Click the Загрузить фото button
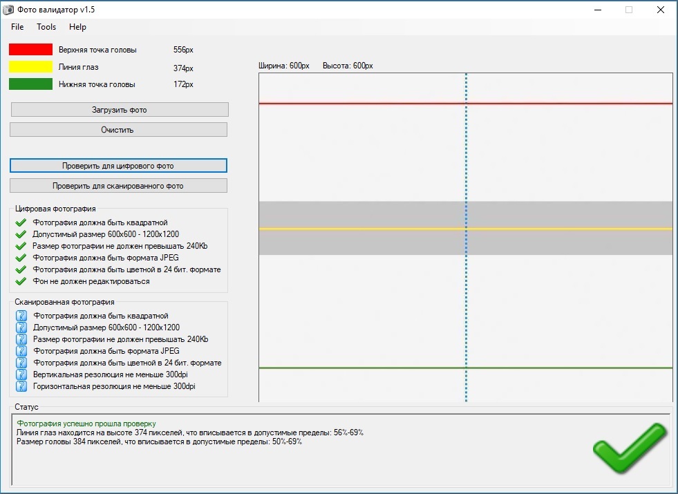This screenshot has height=494, width=678. coord(120,110)
